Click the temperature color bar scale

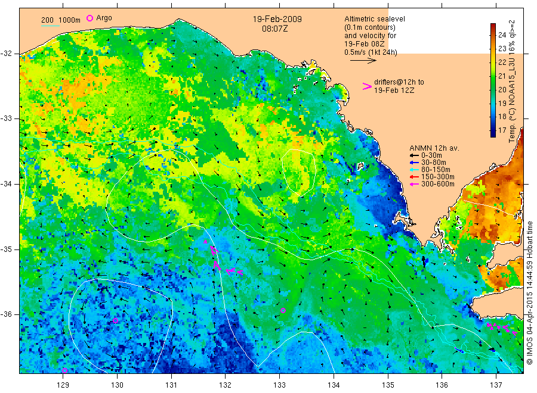(x=493, y=80)
